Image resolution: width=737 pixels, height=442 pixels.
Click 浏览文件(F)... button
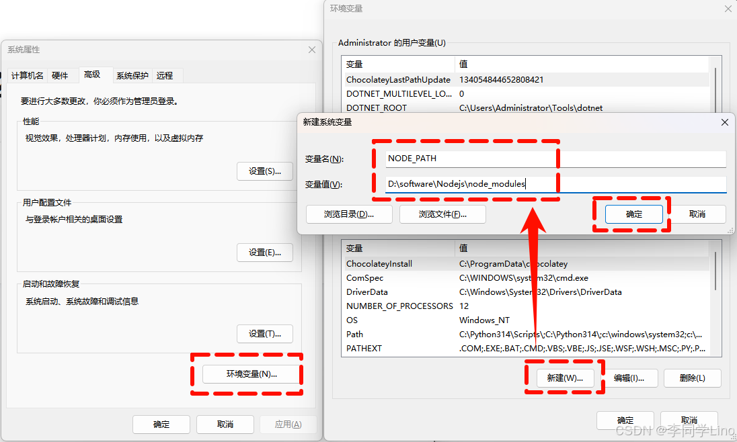click(442, 214)
